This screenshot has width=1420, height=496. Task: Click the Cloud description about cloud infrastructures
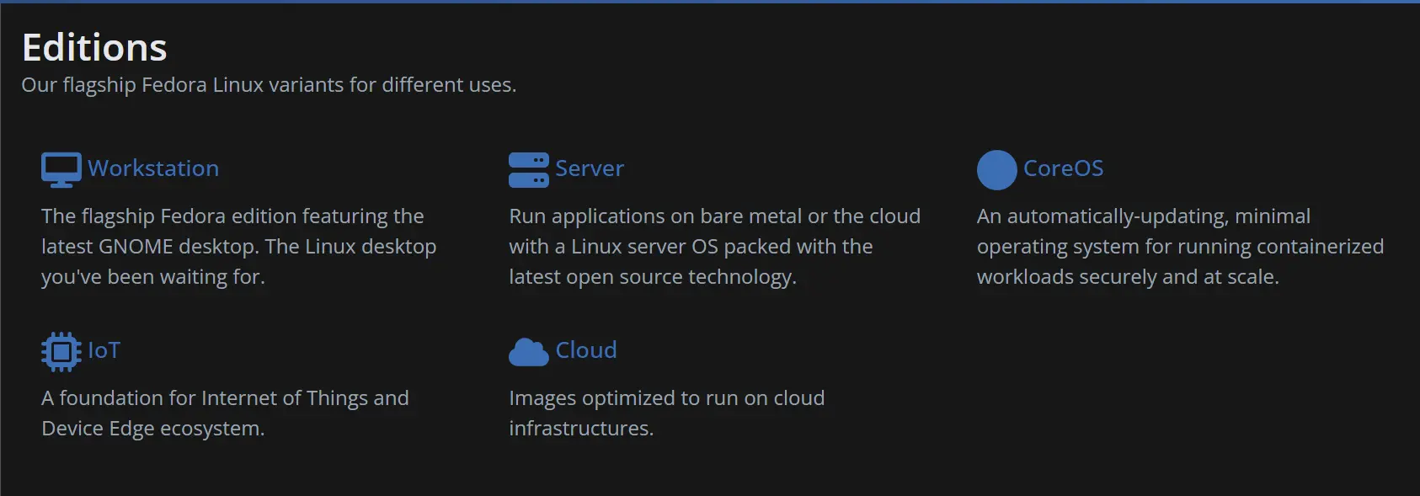click(x=667, y=413)
